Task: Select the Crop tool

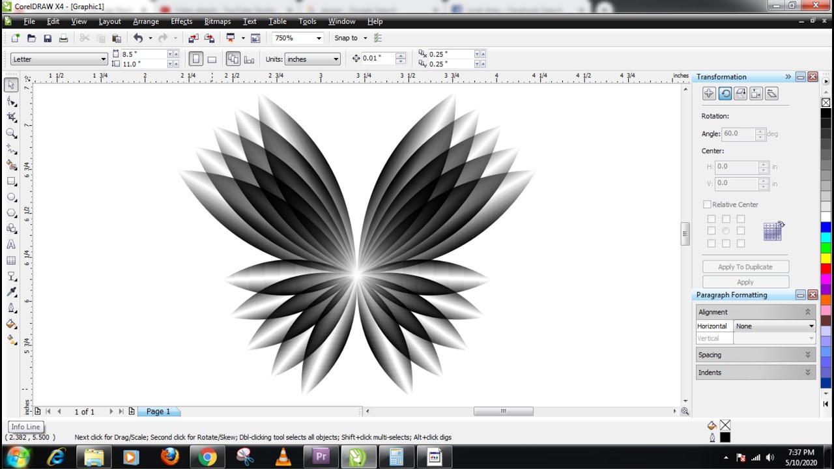Action: 11,117
